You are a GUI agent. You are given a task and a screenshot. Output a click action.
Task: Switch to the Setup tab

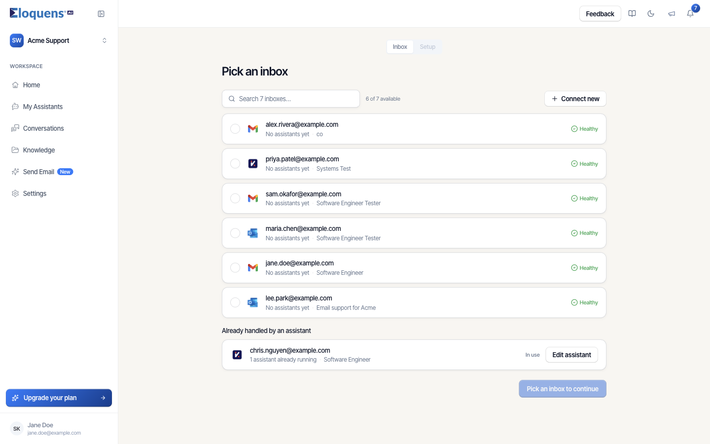click(x=427, y=47)
